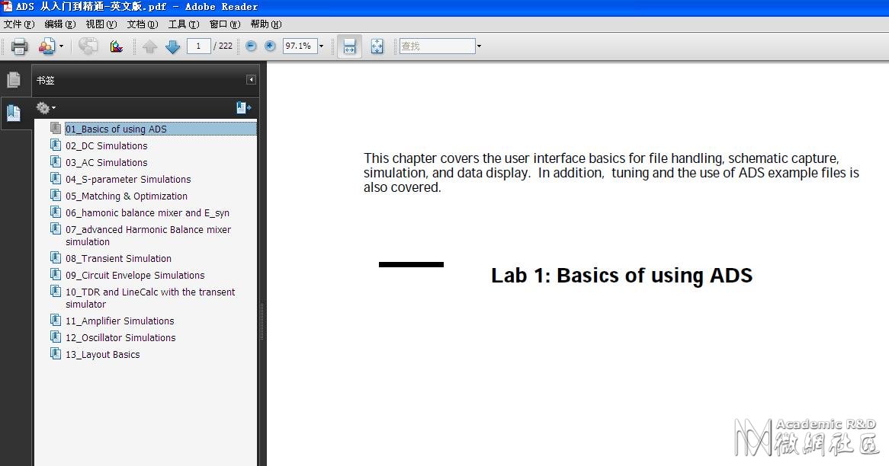Open the 视图 menu
The height and width of the screenshot is (466, 889).
pyautogui.click(x=101, y=24)
